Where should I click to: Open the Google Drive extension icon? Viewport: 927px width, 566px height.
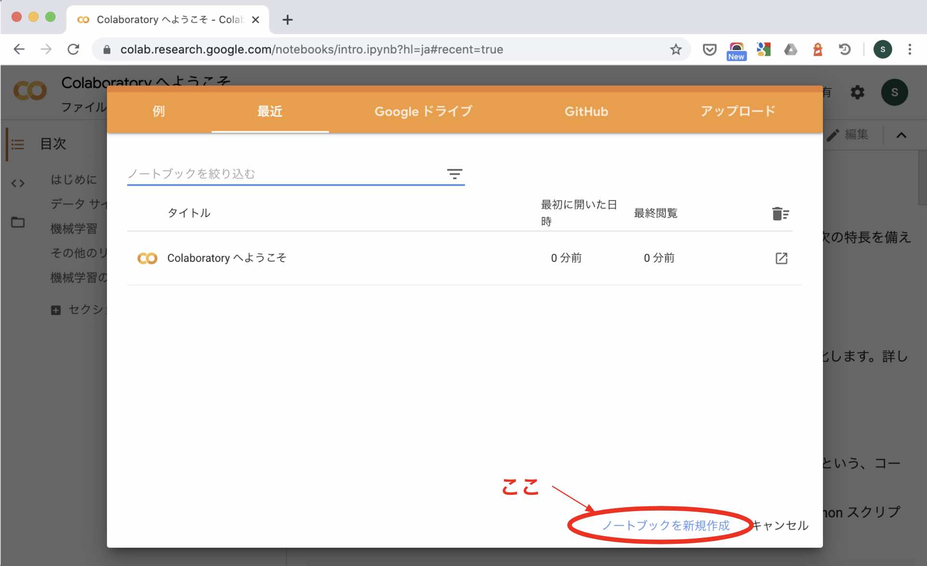click(791, 49)
